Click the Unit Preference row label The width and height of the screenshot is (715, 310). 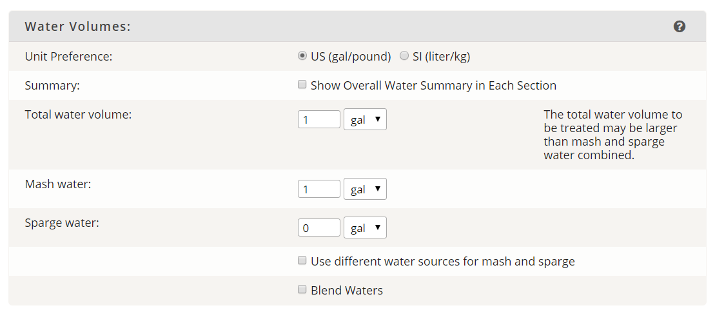pos(68,57)
